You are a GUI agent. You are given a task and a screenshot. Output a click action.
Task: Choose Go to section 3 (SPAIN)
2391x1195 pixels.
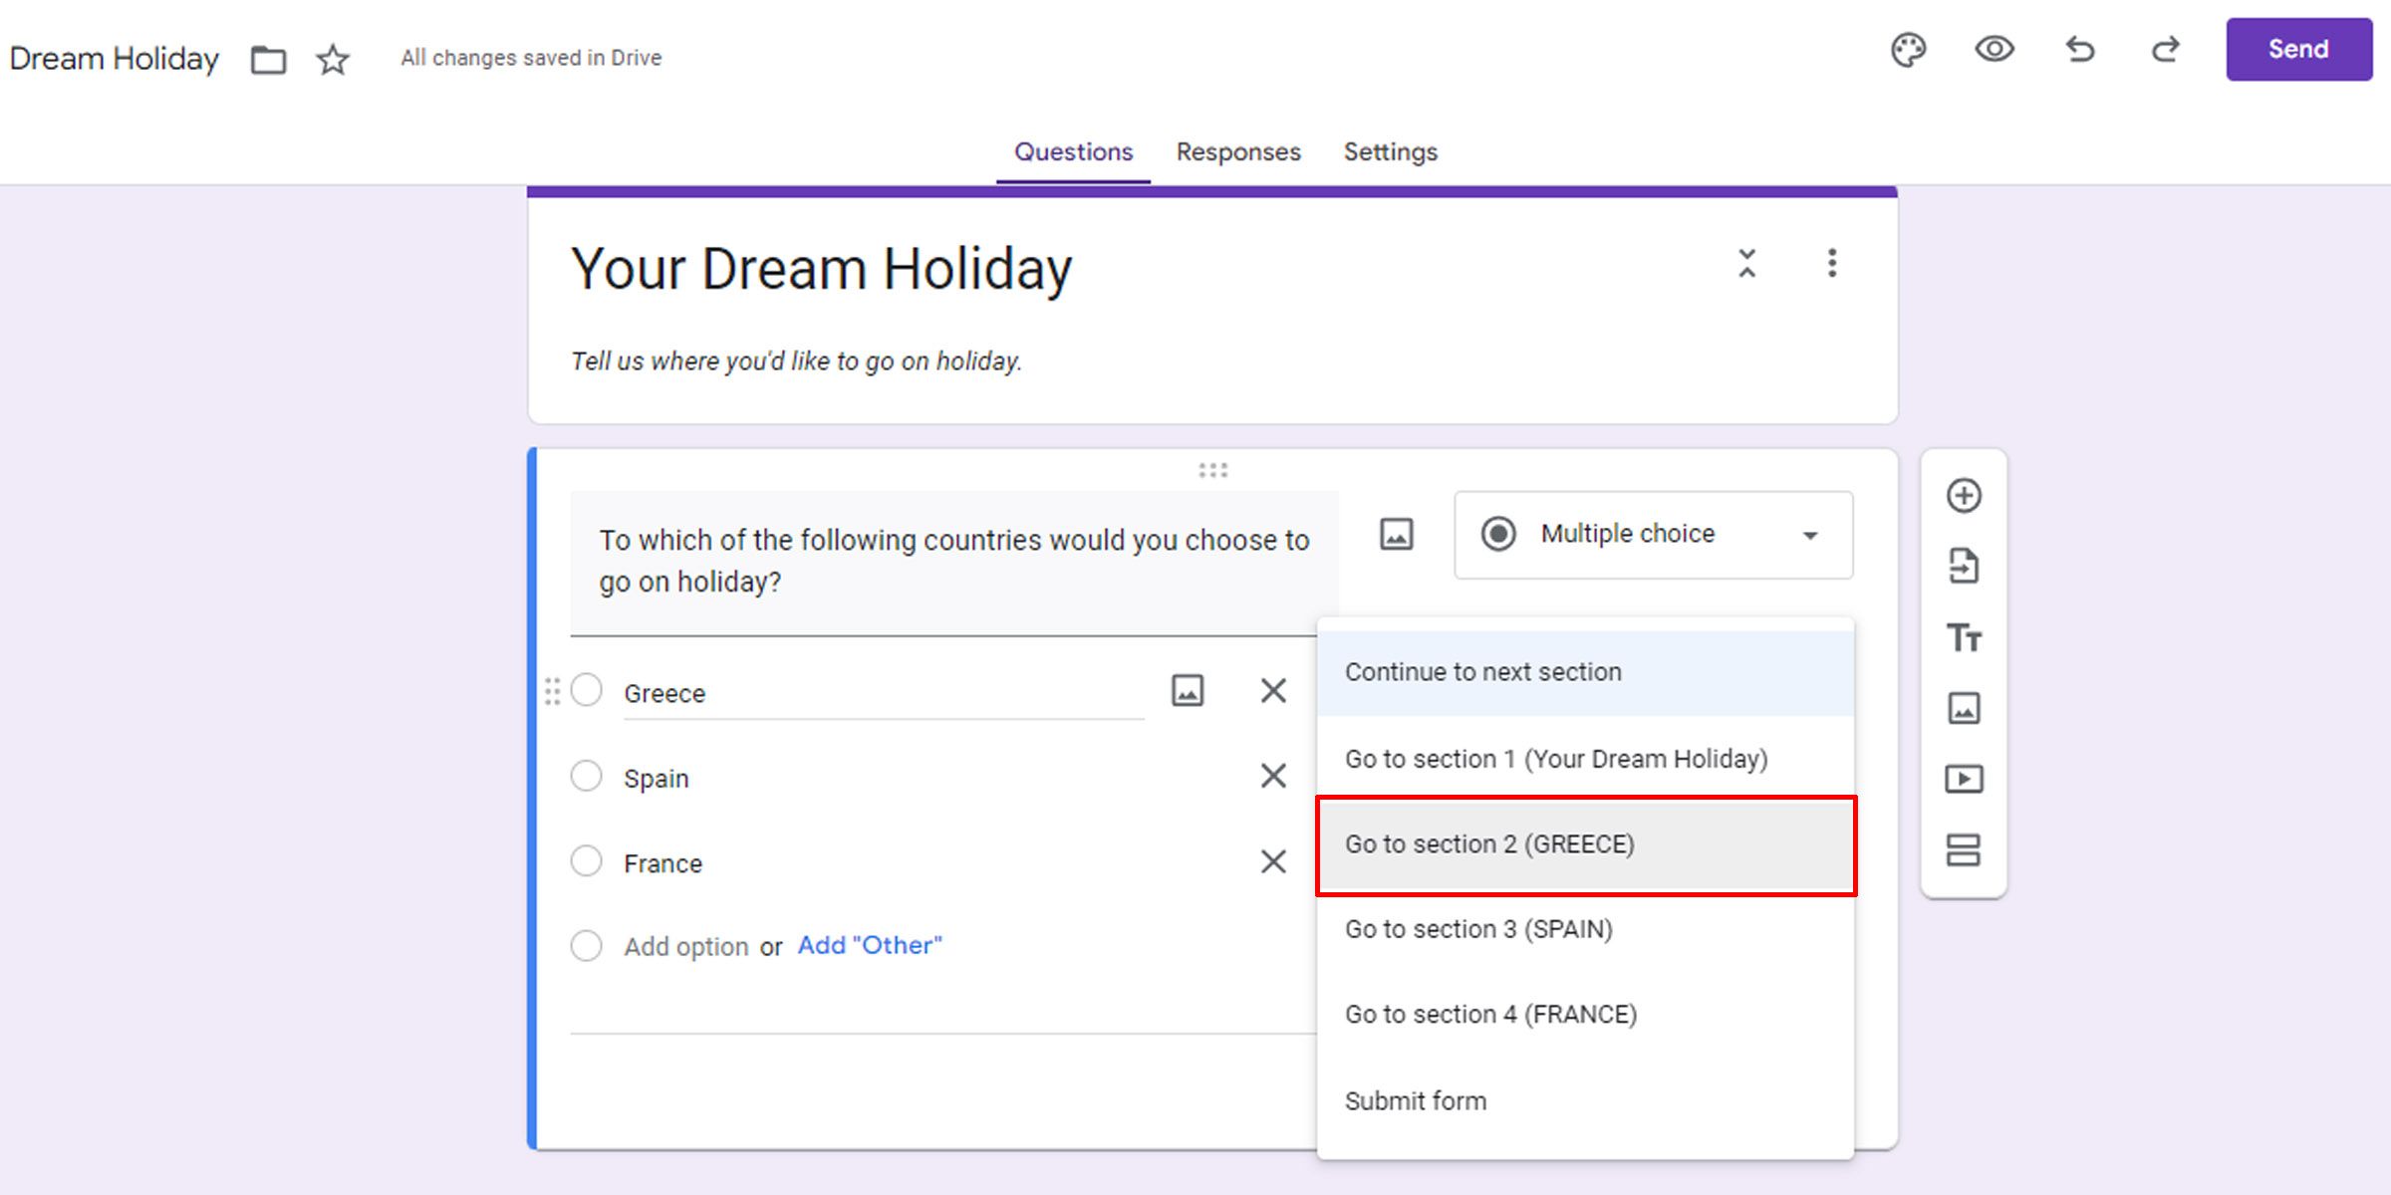pos(1478,928)
